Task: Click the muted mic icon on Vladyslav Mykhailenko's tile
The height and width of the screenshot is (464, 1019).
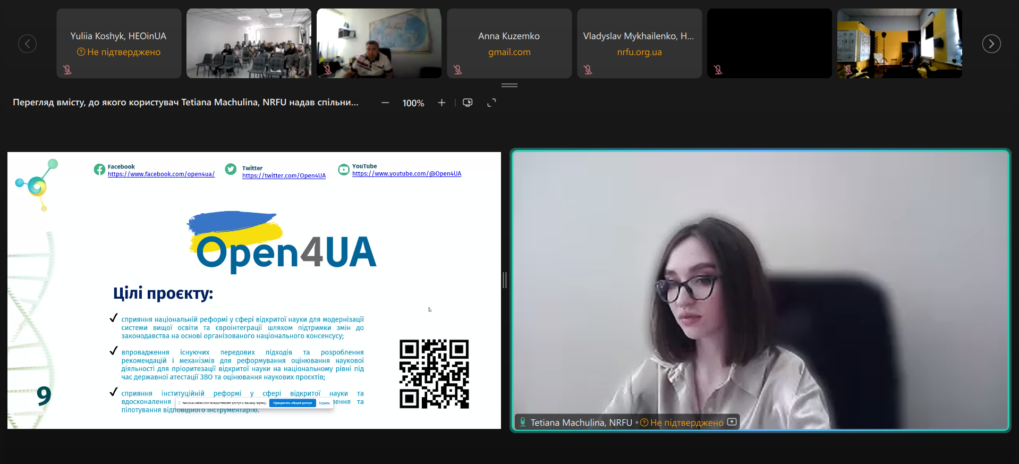Action: point(588,70)
